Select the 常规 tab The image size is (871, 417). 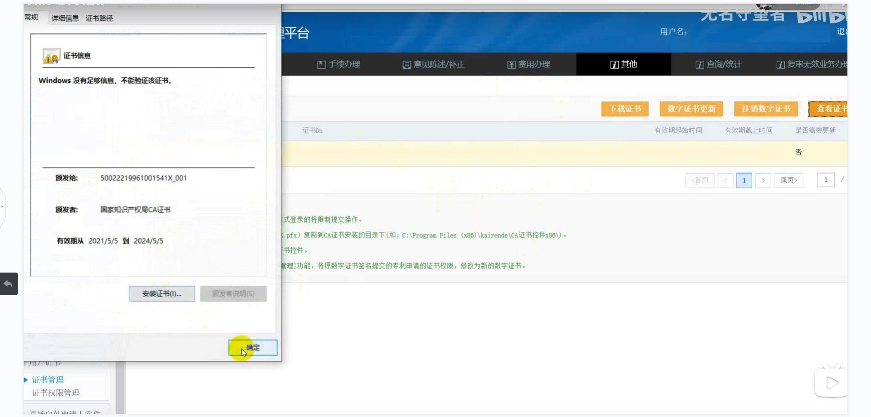click(31, 17)
